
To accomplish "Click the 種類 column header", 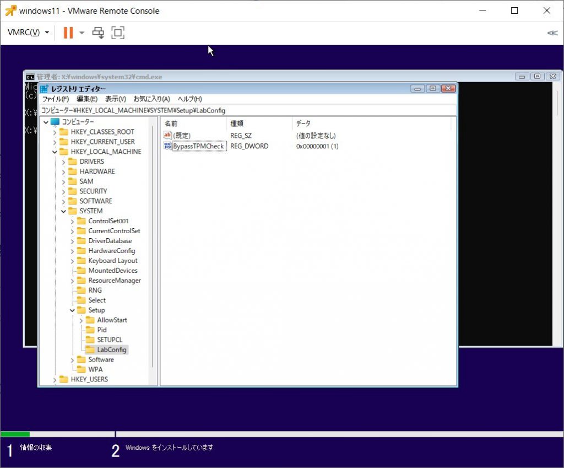I will point(237,123).
